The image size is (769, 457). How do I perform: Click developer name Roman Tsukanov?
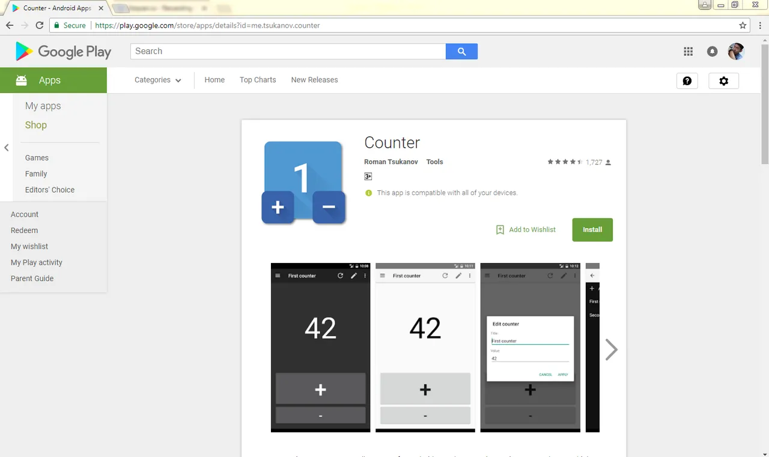391,162
